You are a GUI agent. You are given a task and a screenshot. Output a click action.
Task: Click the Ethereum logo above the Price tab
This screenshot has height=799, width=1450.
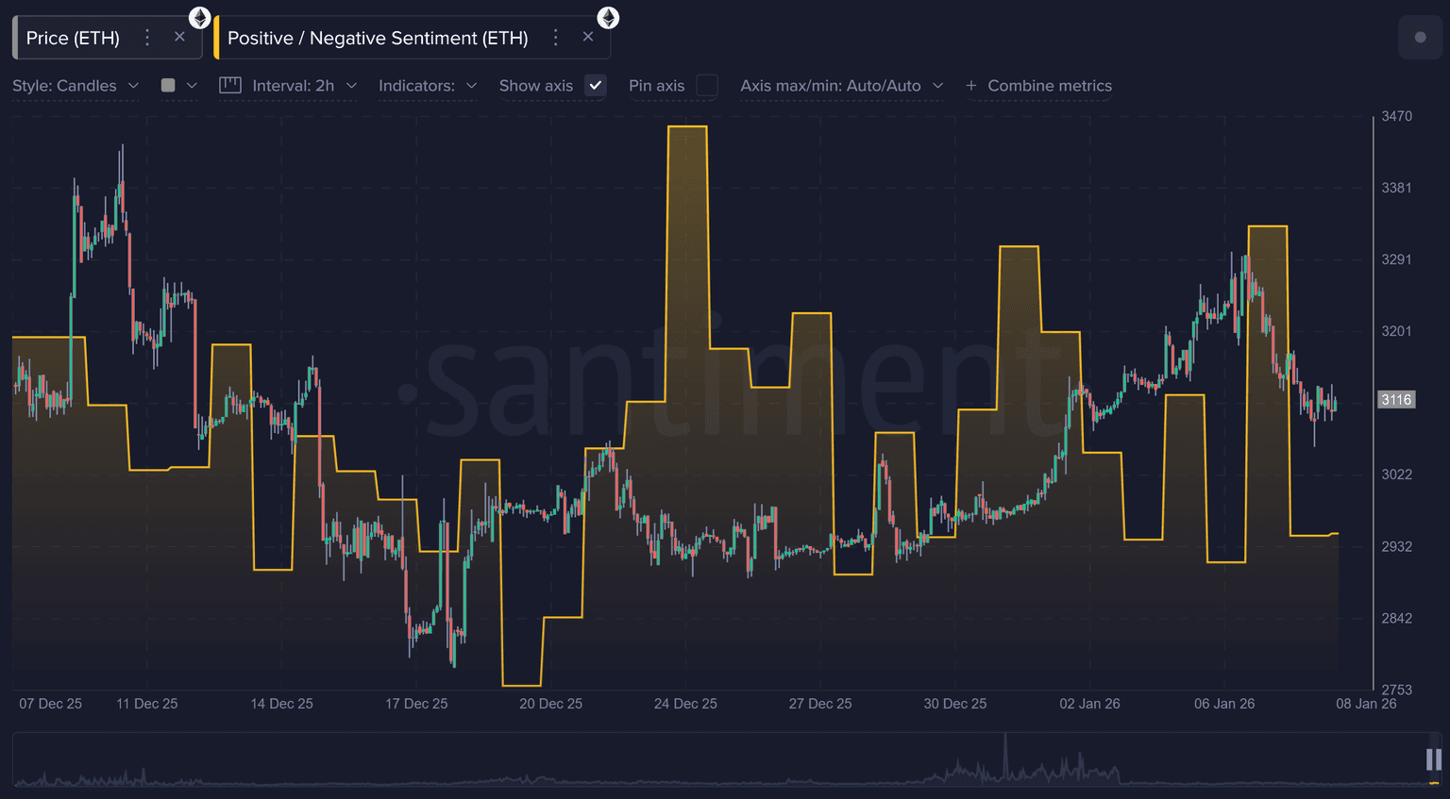[199, 17]
